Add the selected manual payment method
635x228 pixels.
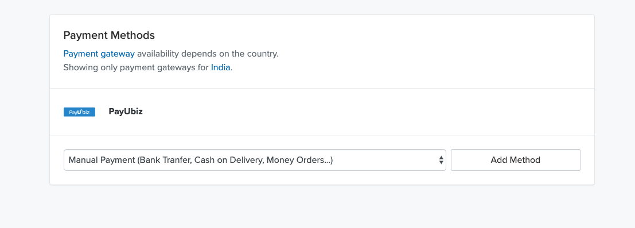[x=516, y=160]
